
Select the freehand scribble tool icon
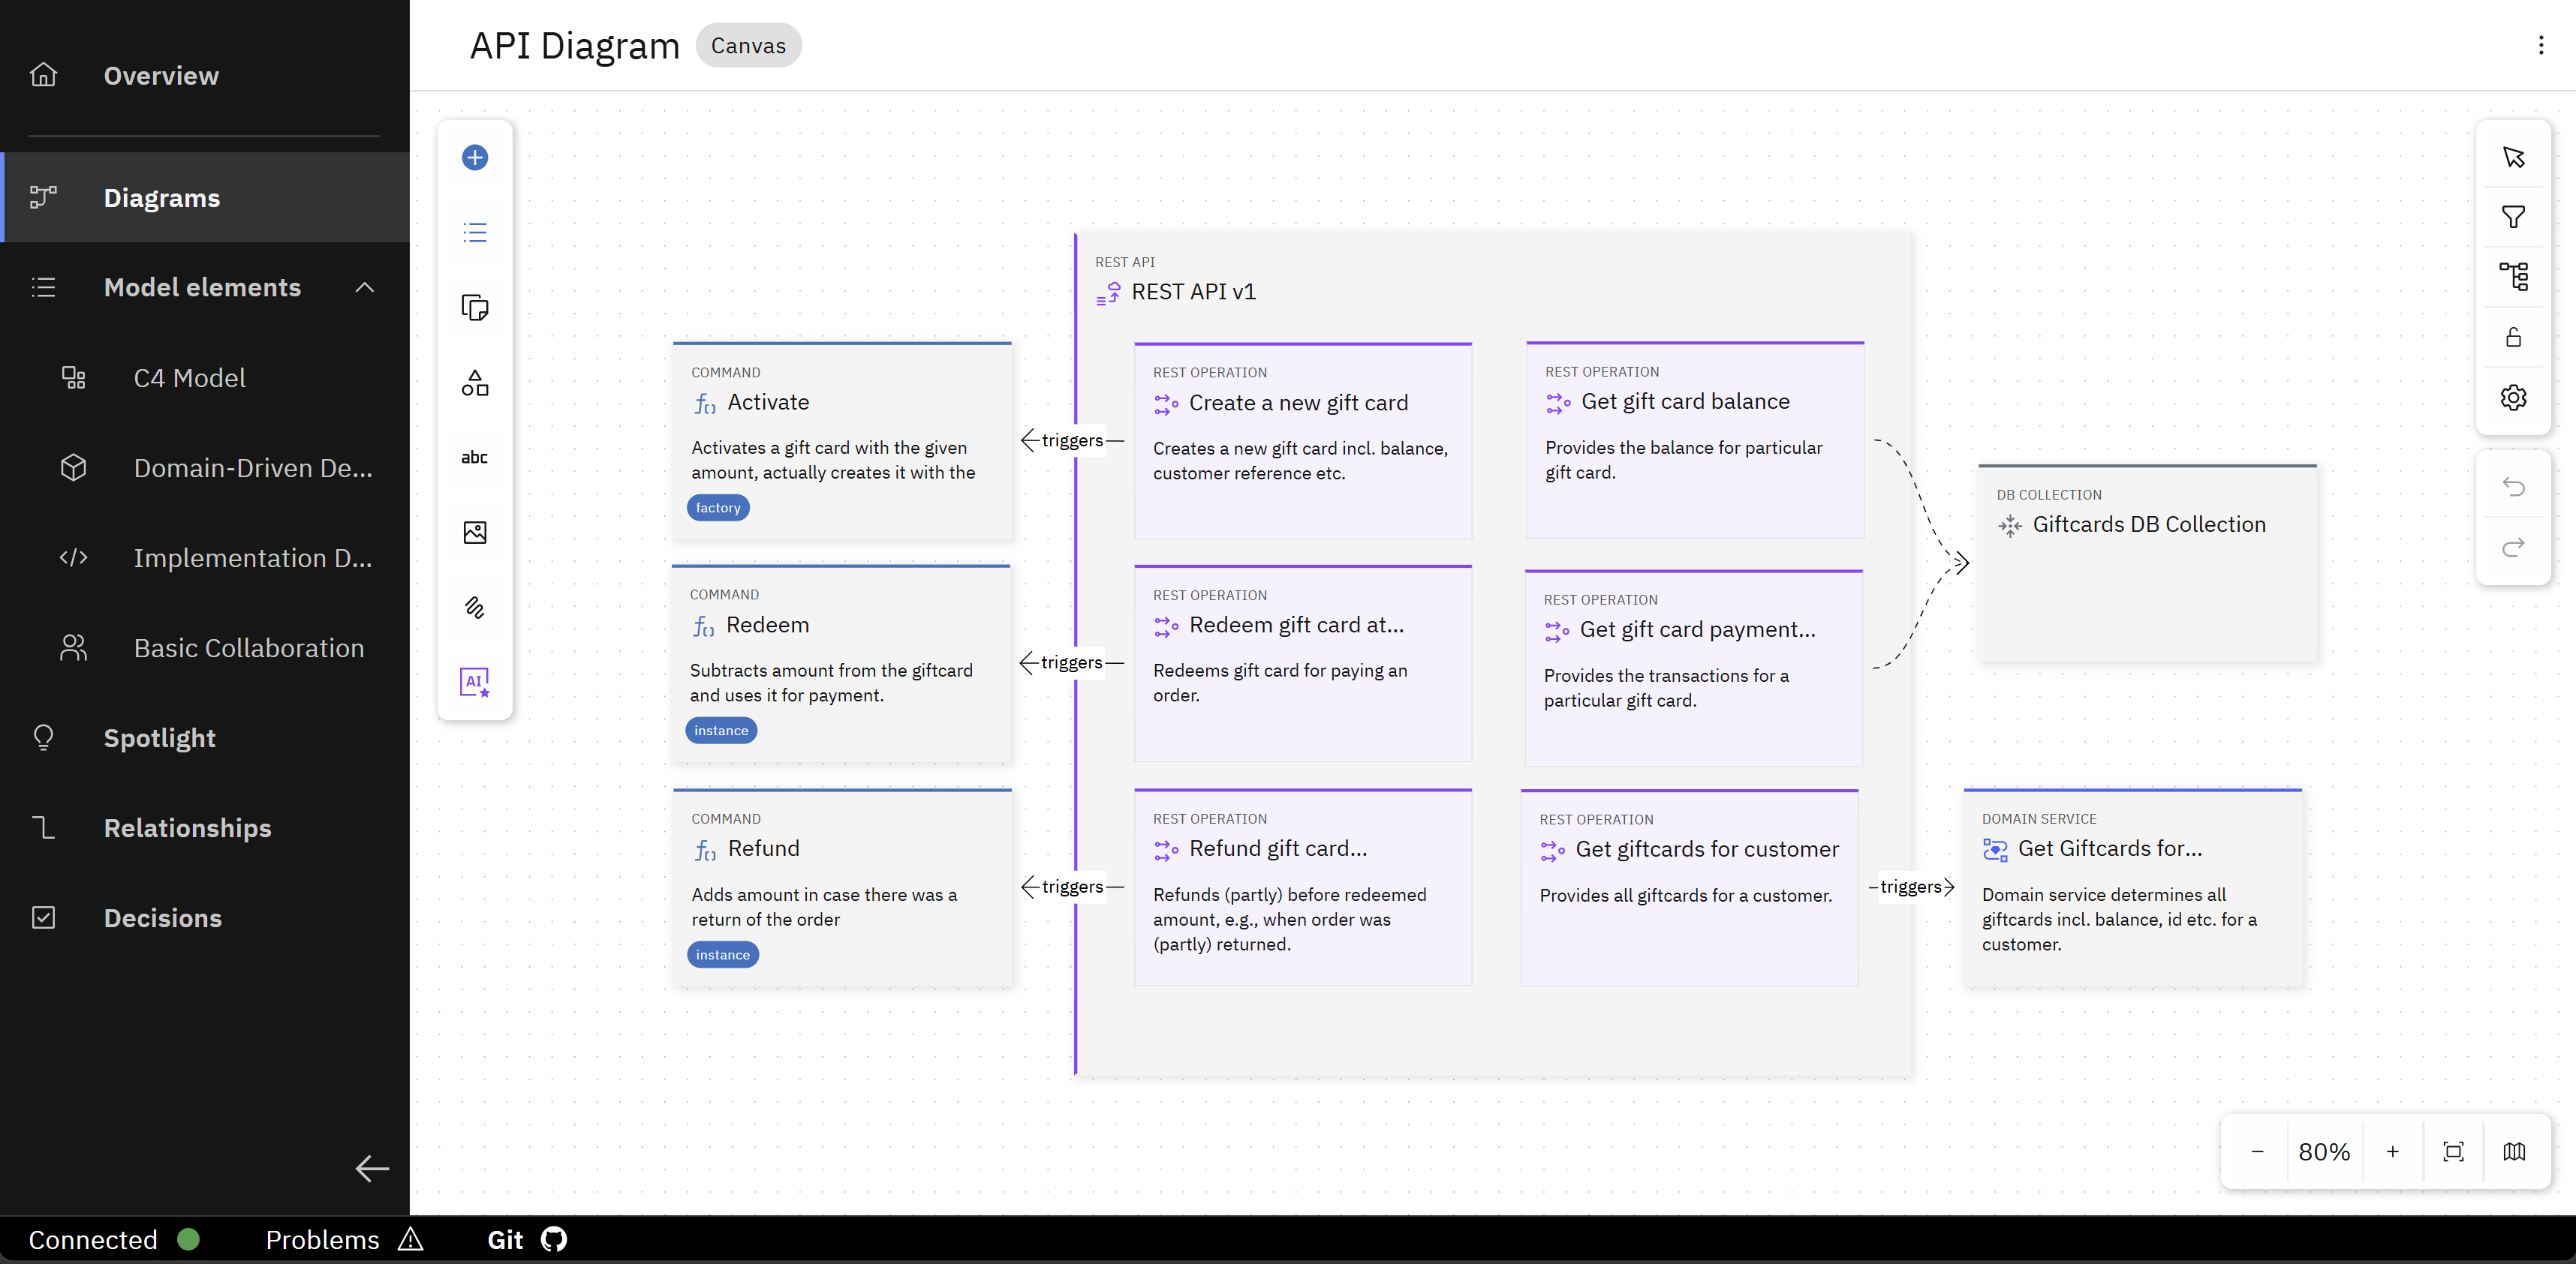tap(475, 608)
